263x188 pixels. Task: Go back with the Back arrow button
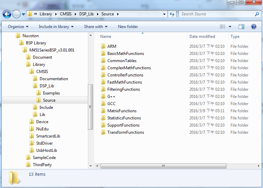click(x=7, y=14)
